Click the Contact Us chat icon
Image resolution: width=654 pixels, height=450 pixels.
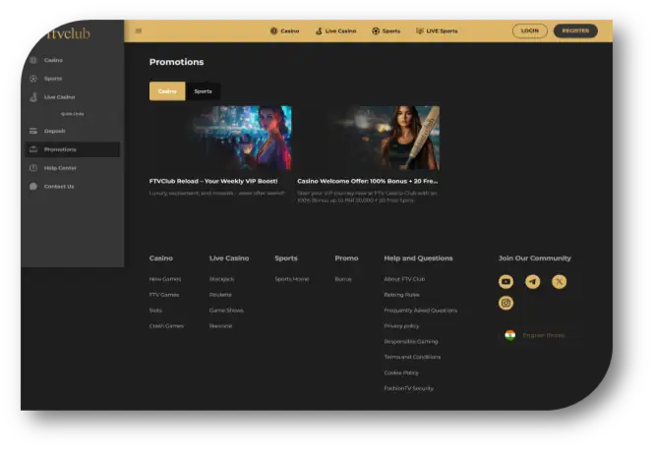(33, 186)
